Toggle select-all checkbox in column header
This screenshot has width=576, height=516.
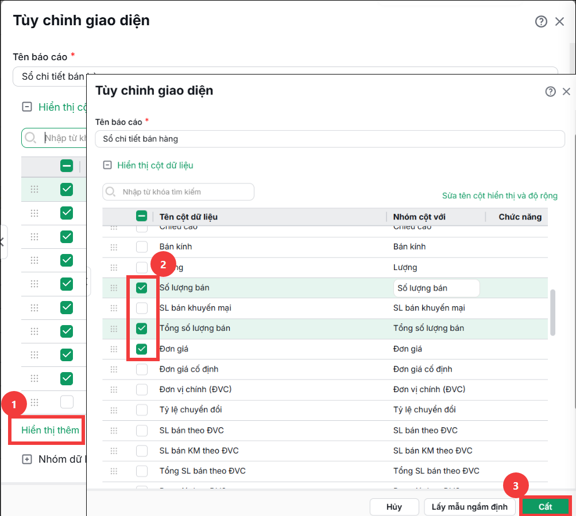point(141,216)
